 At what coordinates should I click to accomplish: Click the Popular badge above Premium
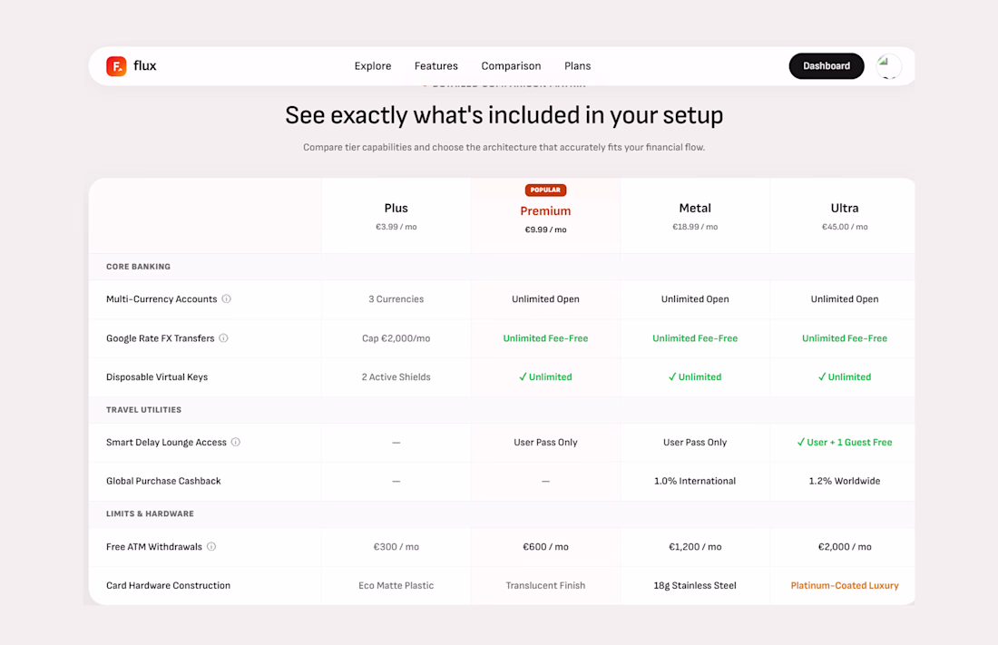pos(545,190)
